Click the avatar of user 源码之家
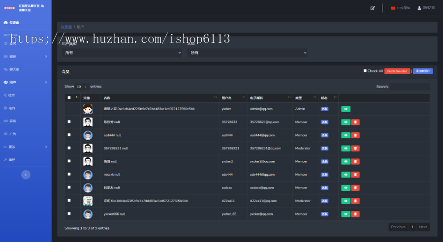This screenshot has width=443, height=242. pos(88,109)
